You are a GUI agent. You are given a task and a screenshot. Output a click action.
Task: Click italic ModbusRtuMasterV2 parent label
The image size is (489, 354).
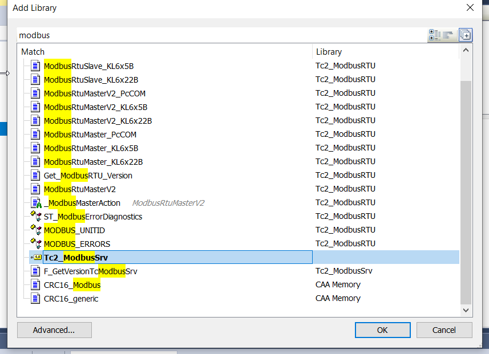(x=168, y=203)
